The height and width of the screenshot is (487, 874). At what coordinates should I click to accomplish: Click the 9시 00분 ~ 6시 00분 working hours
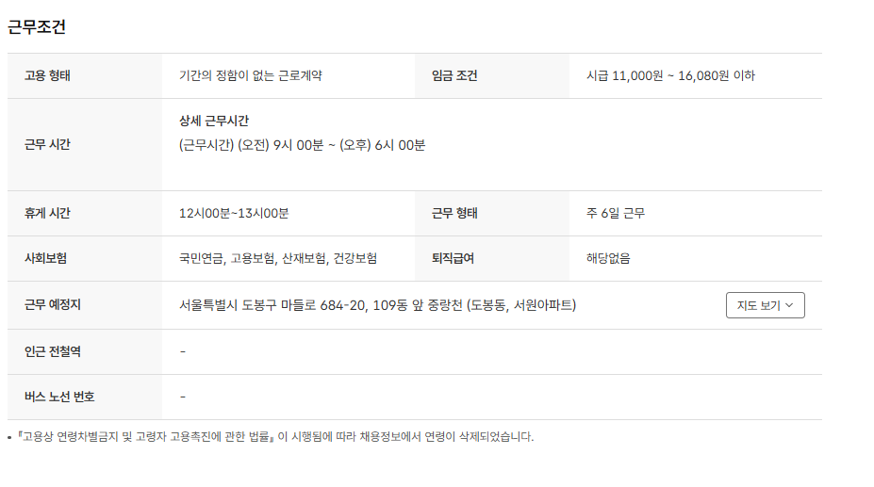302,145
